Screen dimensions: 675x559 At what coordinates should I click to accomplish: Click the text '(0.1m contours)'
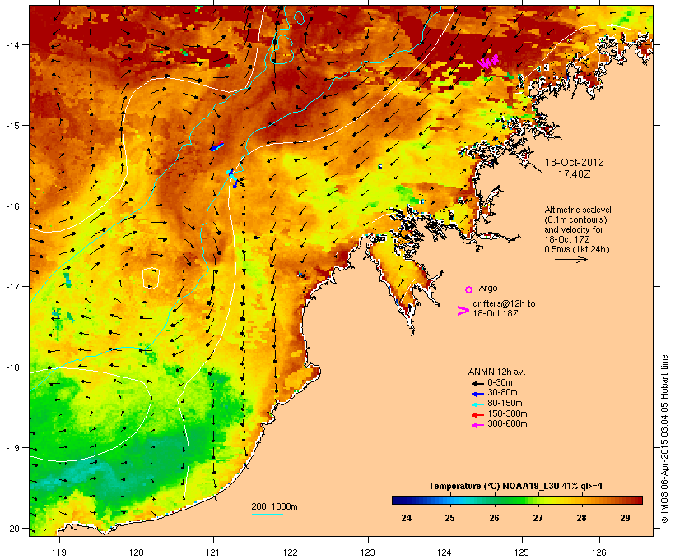tap(575, 219)
